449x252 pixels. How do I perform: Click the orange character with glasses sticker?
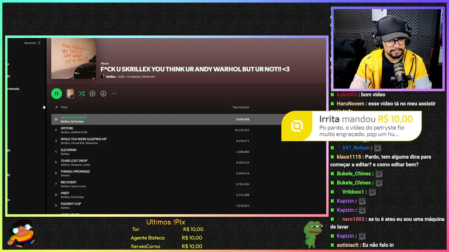[x=22, y=233]
